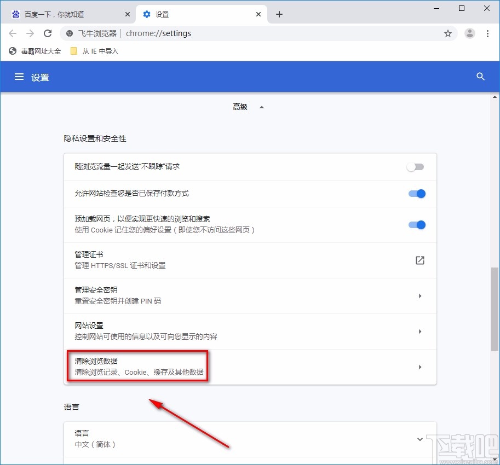Reload the page
500x465 pixels.
48,33
